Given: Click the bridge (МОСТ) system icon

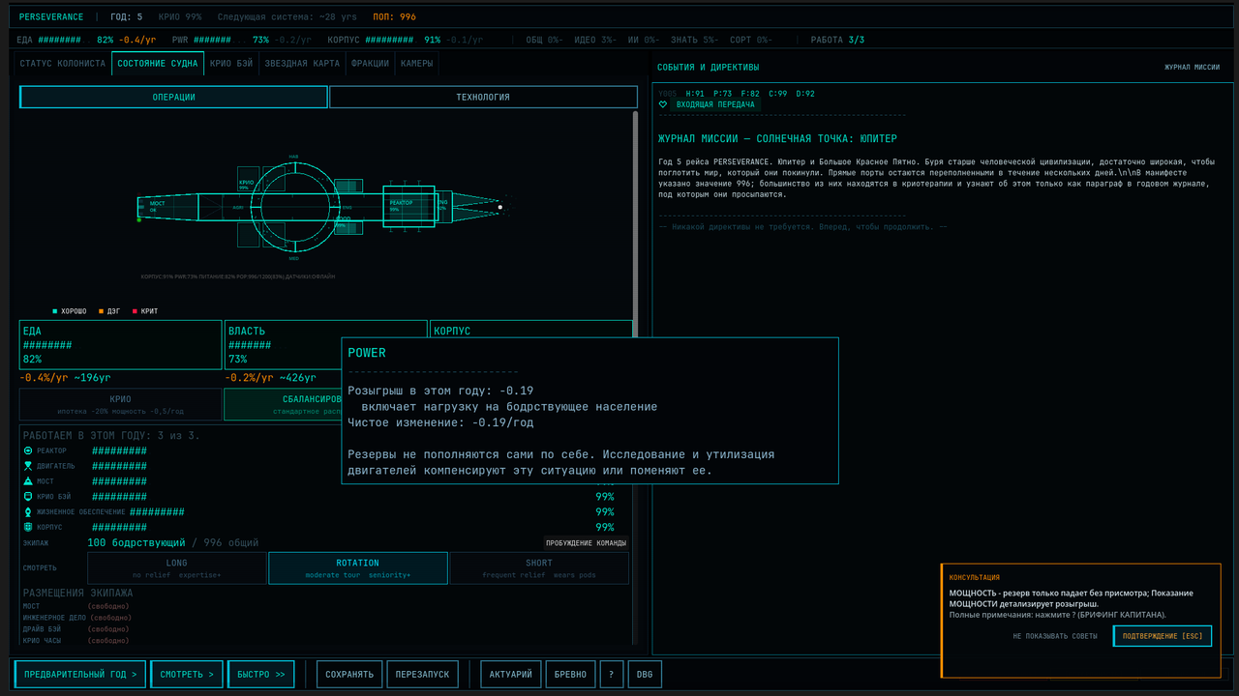Looking at the screenshot, I should coord(28,480).
